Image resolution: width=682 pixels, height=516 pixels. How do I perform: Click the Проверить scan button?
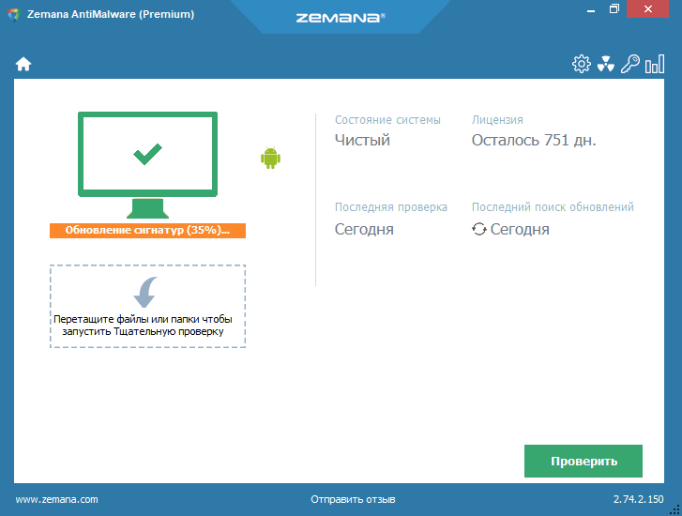click(x=583, y=461)
